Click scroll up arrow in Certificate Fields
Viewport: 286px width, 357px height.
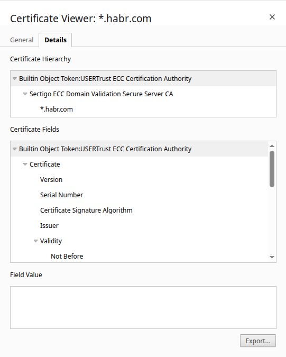(x=272, y=146)
